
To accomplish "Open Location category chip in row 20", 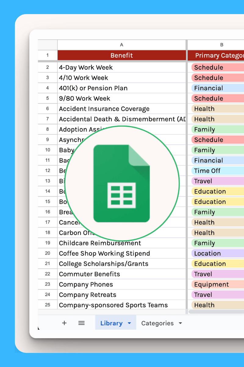I will pos(218,253).
